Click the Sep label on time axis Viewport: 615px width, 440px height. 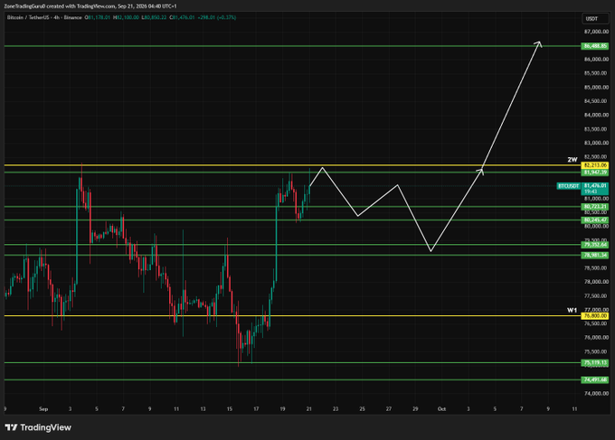[x=43, y=409]
